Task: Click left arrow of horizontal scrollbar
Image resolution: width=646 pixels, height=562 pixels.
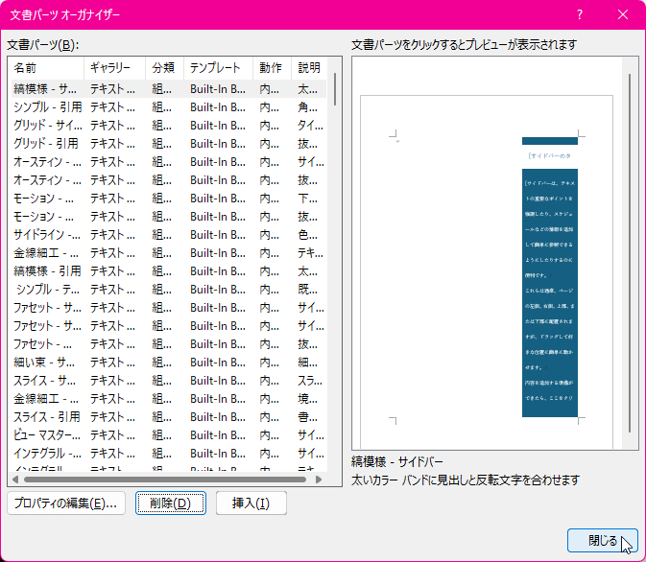Action: pos(15,480)
